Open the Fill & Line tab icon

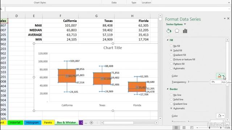click(x=169, y=31)
